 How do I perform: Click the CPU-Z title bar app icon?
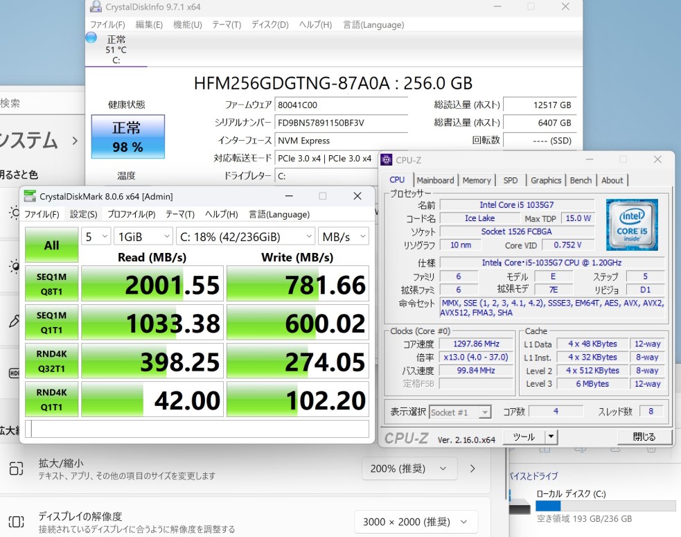tap(387, 160)
